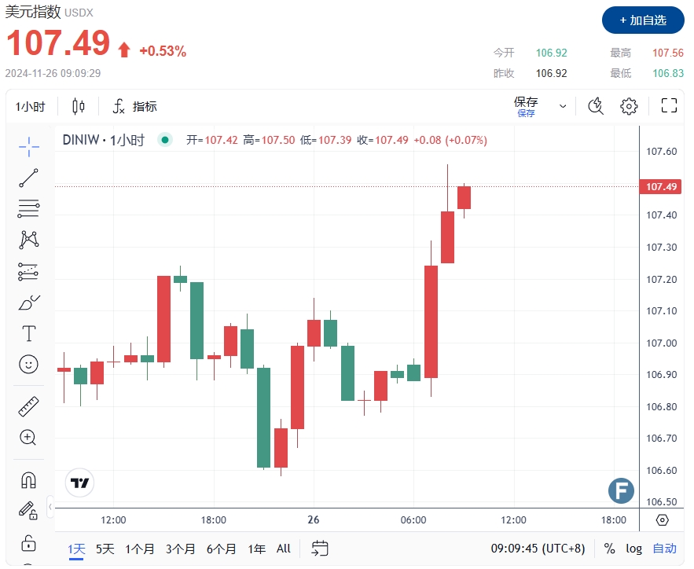Open chart settings gear
Image resolution: width=694 pixels, height=569 pixels.
[629, 106]
